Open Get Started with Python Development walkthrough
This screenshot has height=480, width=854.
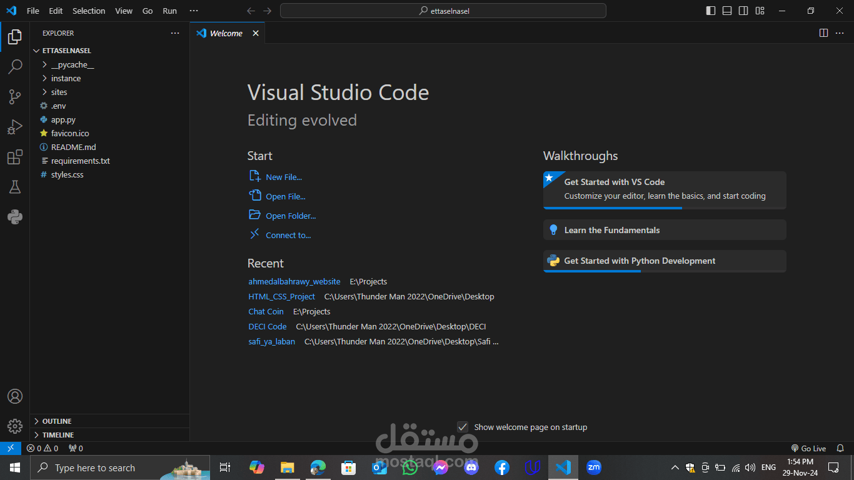(665, 261)
